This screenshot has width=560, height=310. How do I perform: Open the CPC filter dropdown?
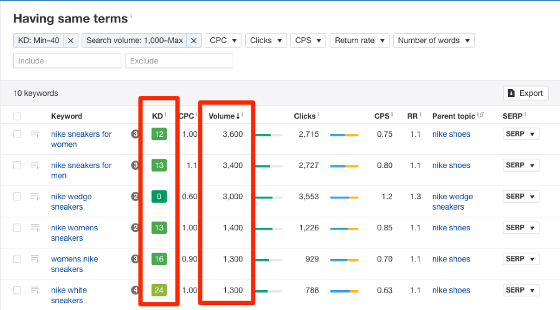click(223, 40)
